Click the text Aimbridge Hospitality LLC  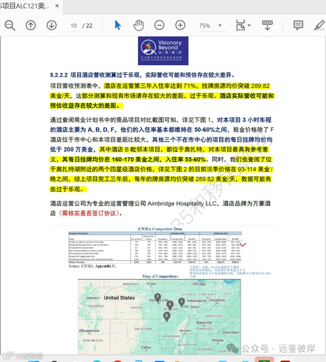pos(182,203)
